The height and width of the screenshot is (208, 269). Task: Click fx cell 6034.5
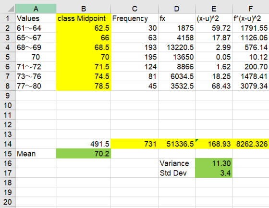[177, 76]
